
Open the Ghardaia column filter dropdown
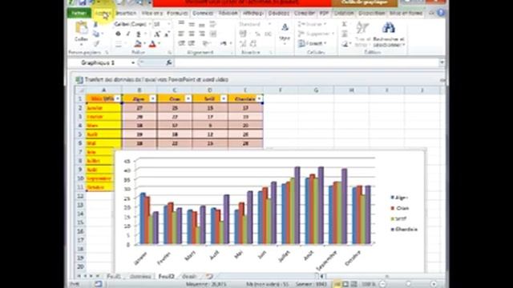click(259, 98)
